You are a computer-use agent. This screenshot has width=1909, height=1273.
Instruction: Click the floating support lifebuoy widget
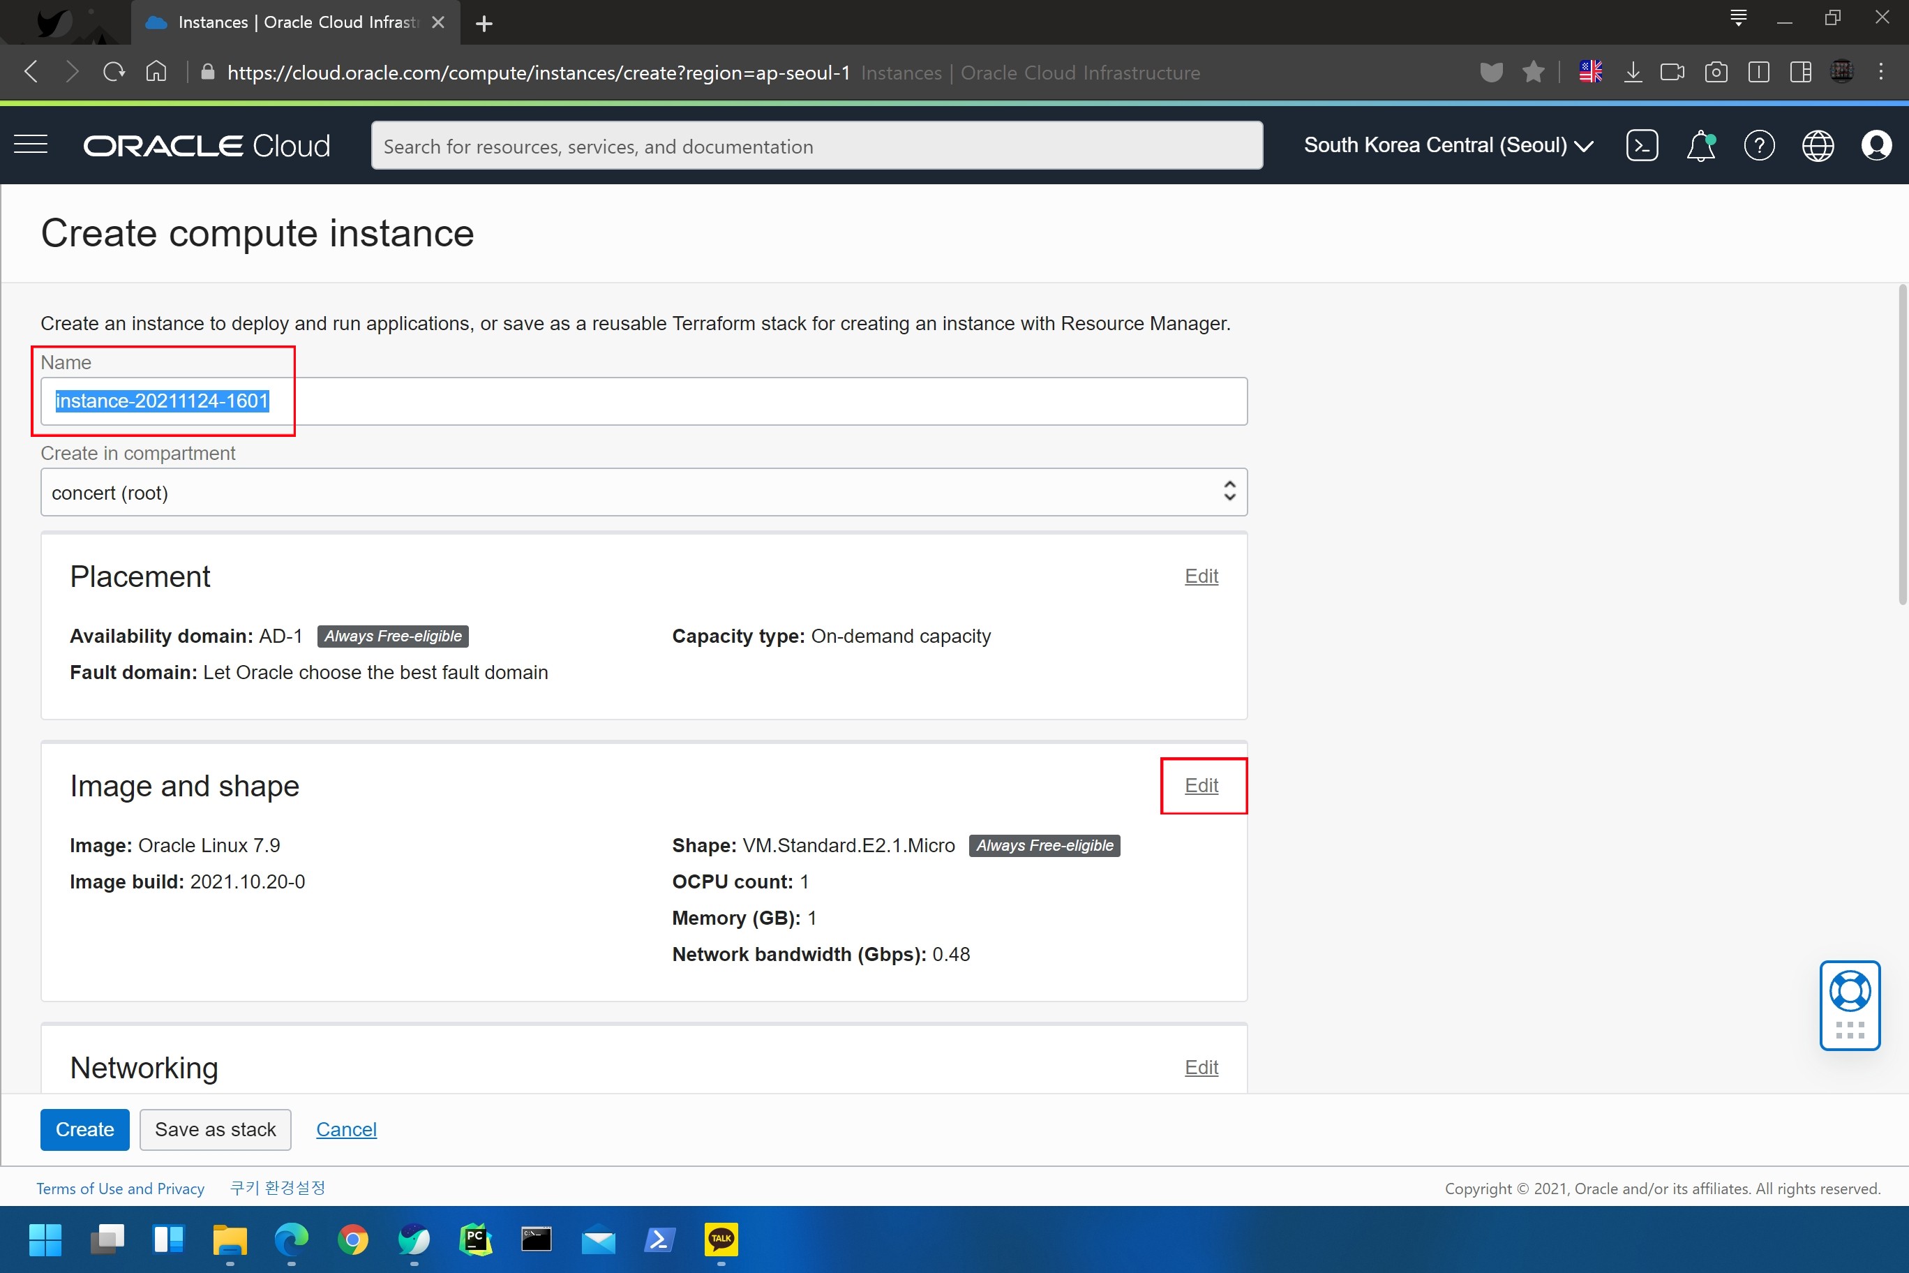coord(1849,992)
